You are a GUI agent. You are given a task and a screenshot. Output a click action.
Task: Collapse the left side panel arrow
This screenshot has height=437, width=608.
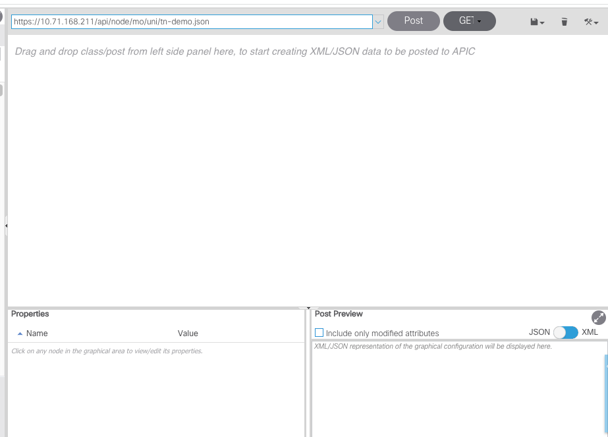click(6, 225)
